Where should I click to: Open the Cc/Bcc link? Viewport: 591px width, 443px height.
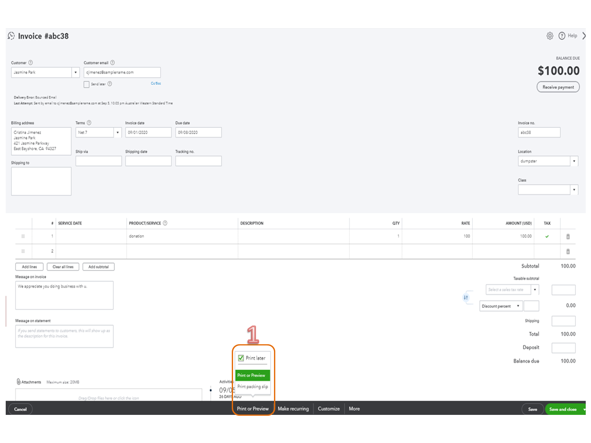click(x=156, y=83)
